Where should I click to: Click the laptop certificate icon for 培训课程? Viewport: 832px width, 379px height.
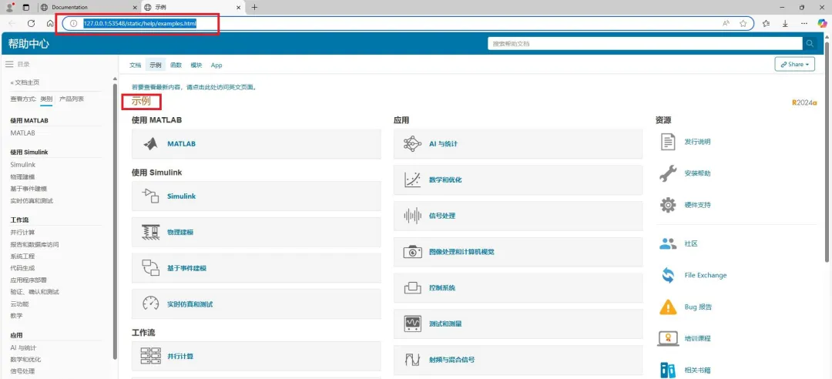click(668, 338)
